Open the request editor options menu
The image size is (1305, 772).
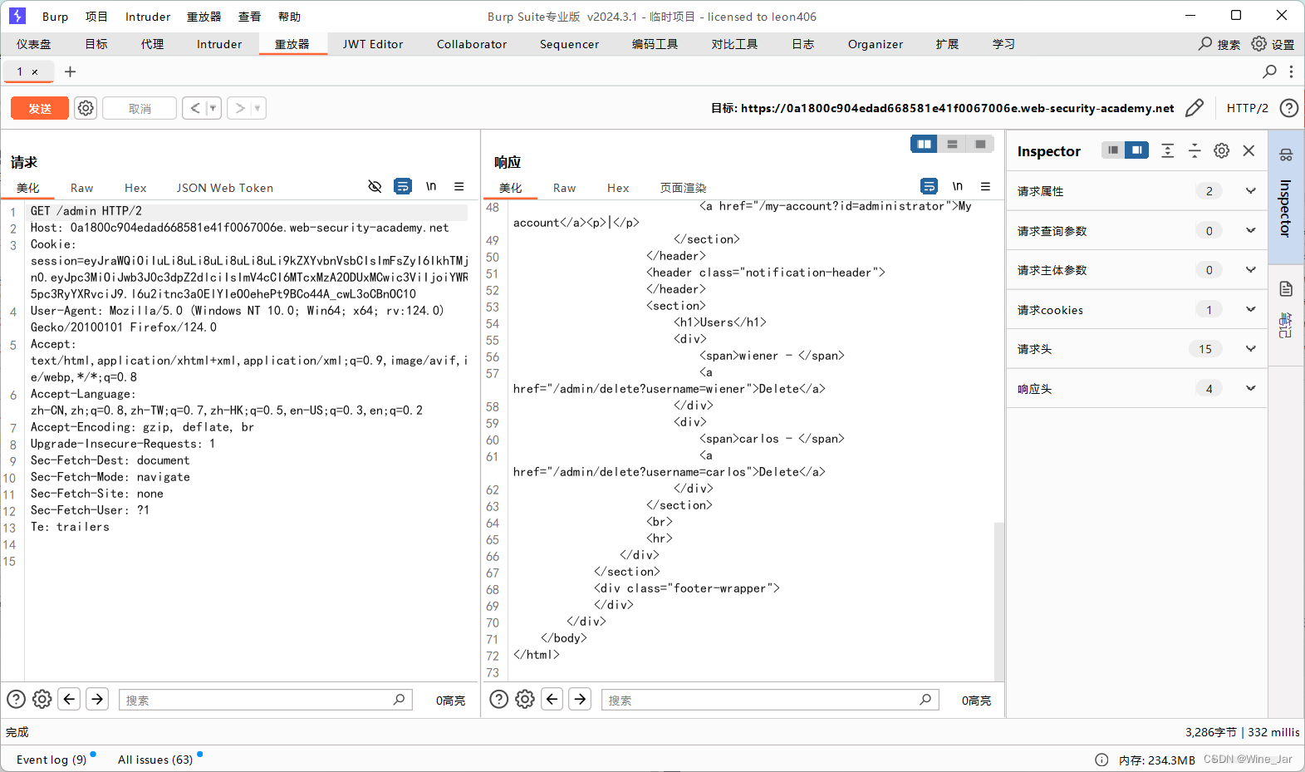coord(459,186)
